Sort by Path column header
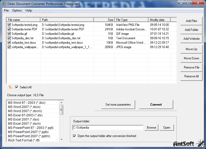The width and height of the screenshot is (206, 149). [x=67, y=20]
